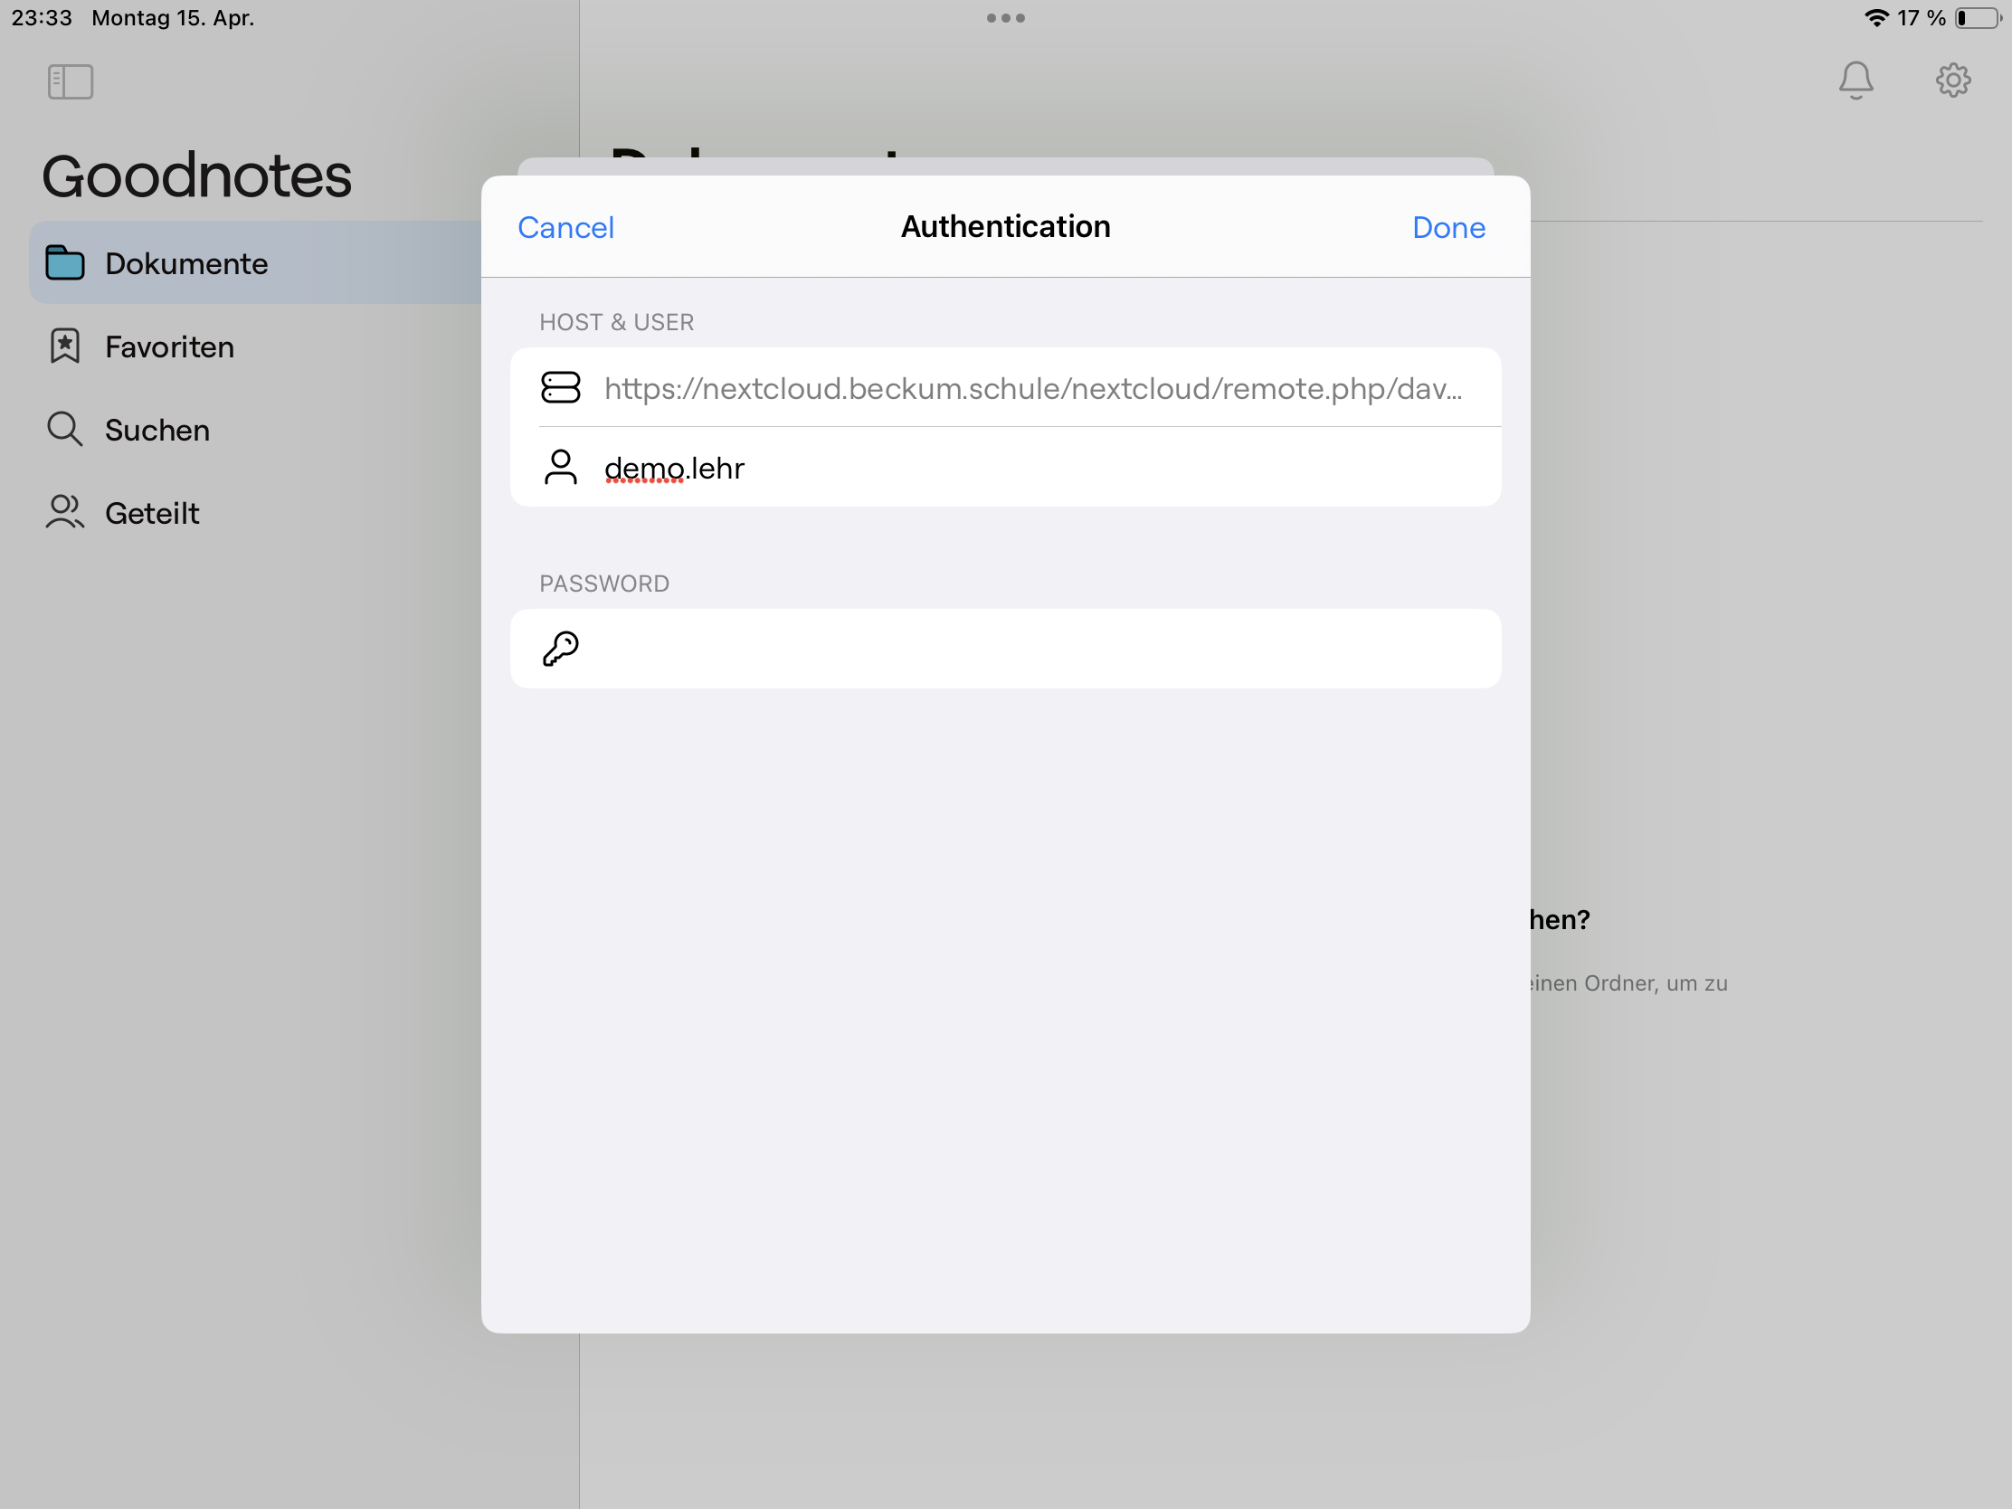Click the PASSWORD section header
The width and height of the screenshot is (2012, 1509).
click(x=604, y=583)
